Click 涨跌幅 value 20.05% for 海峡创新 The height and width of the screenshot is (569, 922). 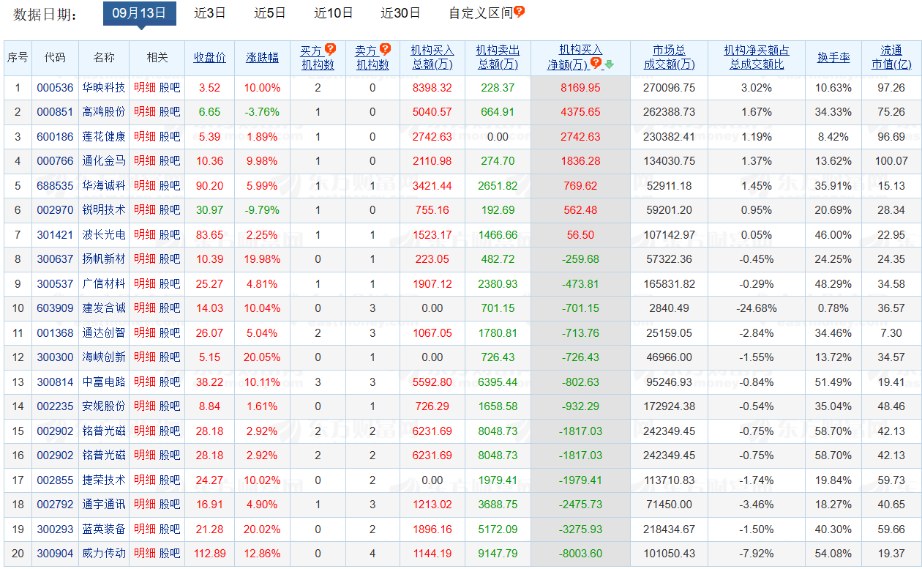[263, 357]
